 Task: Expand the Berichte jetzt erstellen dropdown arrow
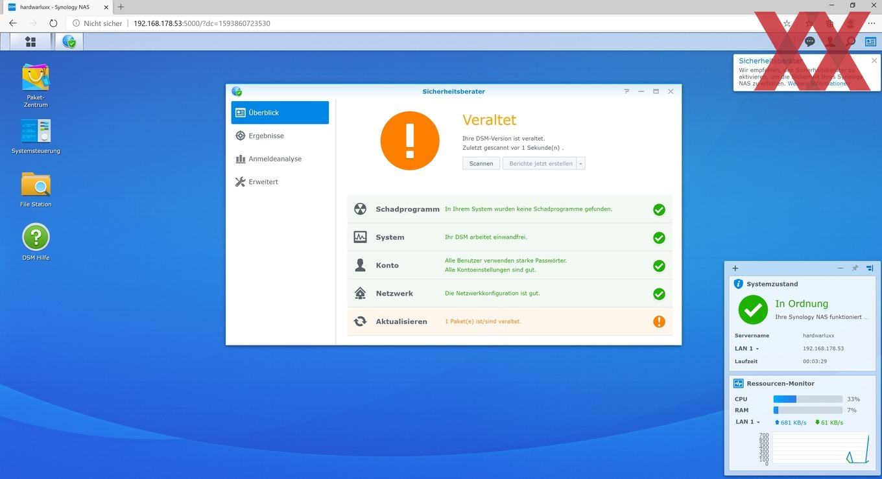pos(581,163)
